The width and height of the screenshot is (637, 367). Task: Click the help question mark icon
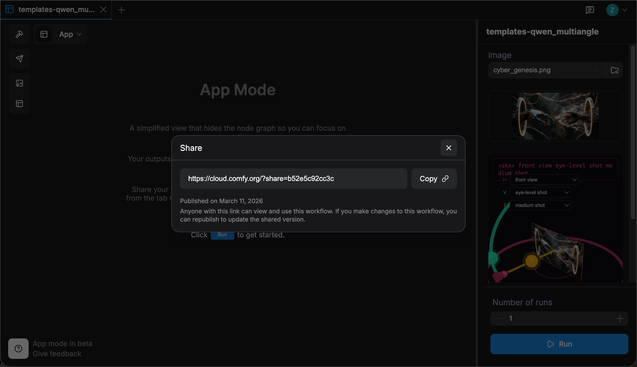(18, 348)
